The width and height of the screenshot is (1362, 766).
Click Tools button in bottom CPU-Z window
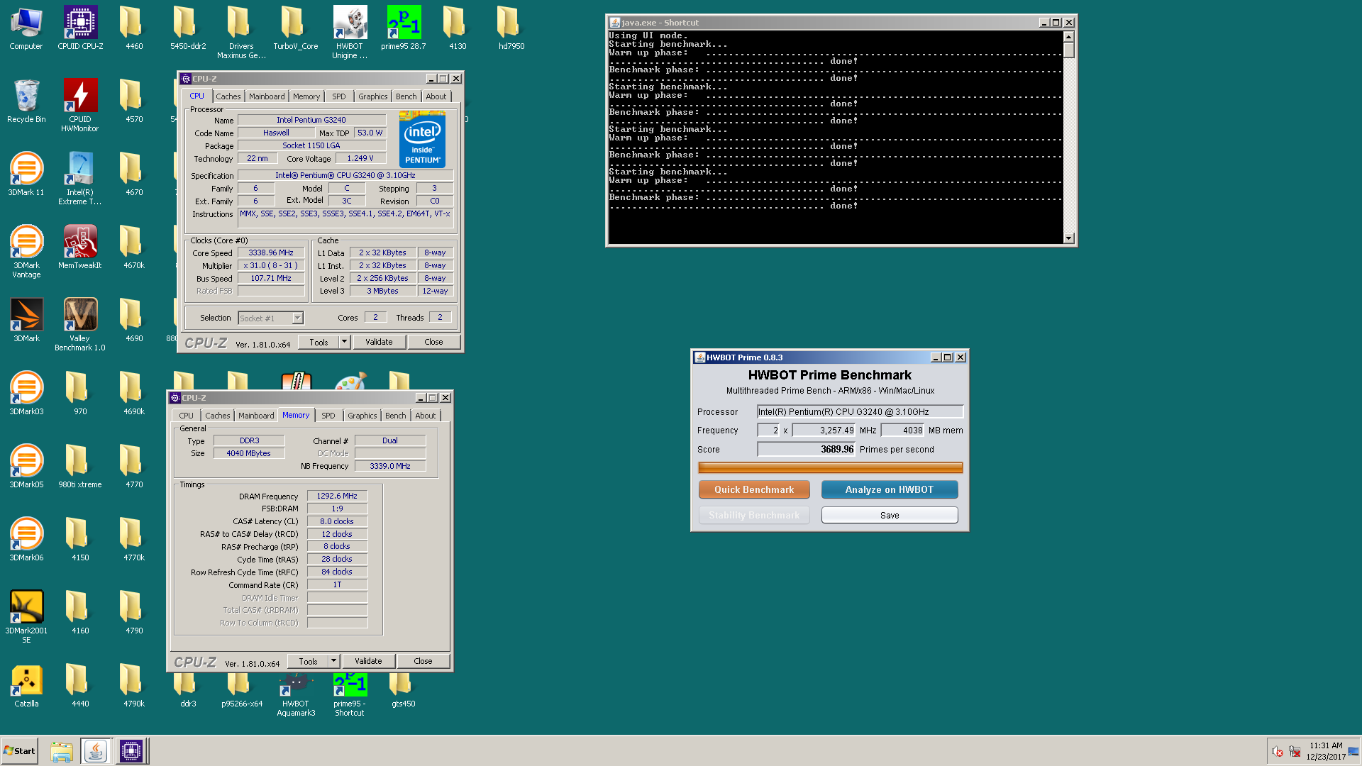(308, 661)
